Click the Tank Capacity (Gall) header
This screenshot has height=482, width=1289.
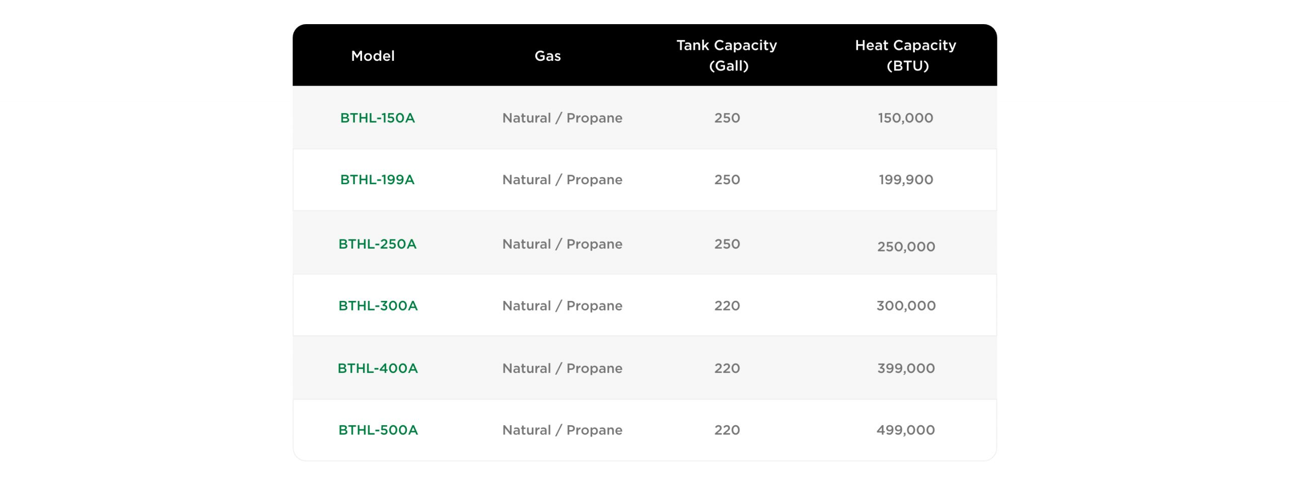coord(727,55)
